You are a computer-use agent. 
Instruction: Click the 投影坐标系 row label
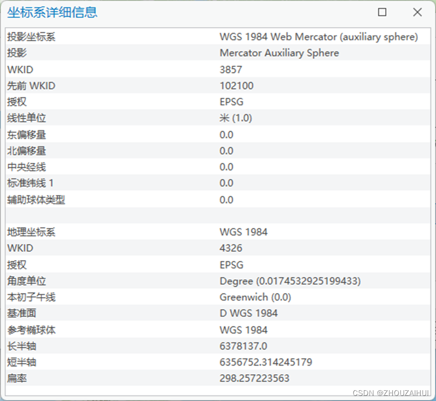pos(31,37)
